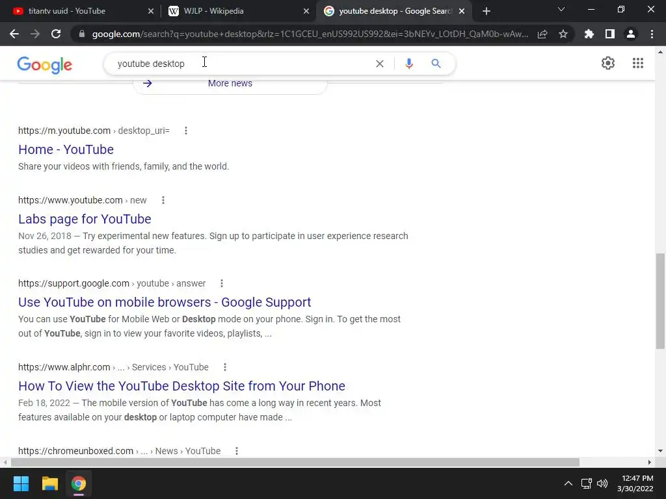Click the horizontal scrollbar thumb
This screenshot has height=499, width=666.
click(x=295, y=462)
